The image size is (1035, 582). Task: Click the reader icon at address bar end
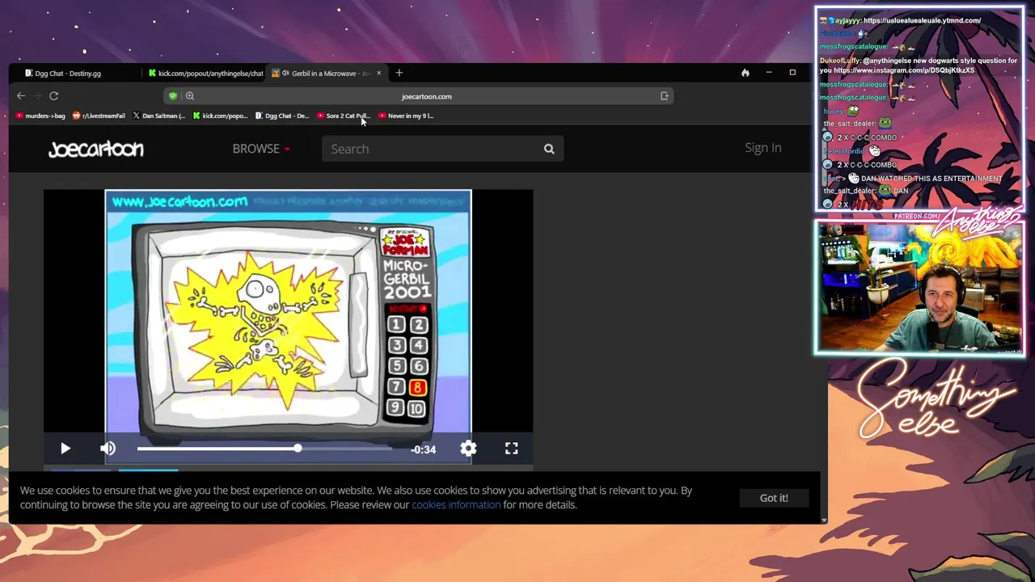point(664,96)
